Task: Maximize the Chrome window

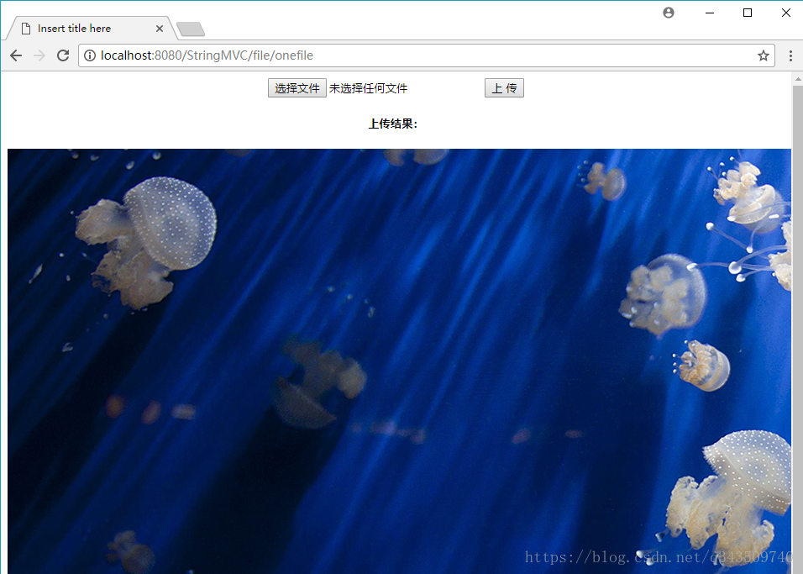Action: click(748, 13)
